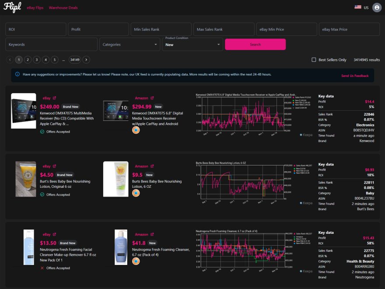Open Burts Bees Amazon lotion thumbnail
385x289 pixels.
pos(115,179)
